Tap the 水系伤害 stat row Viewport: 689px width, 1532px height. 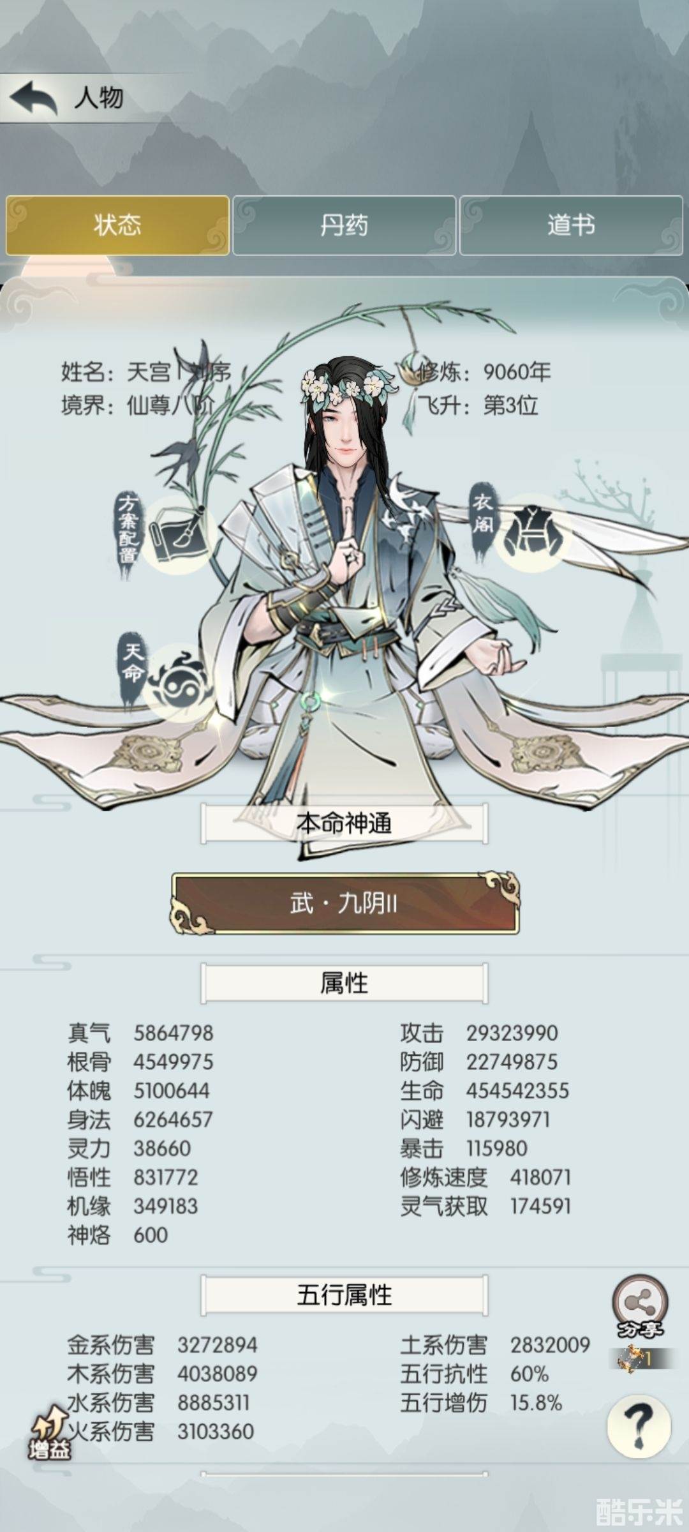159,1402
